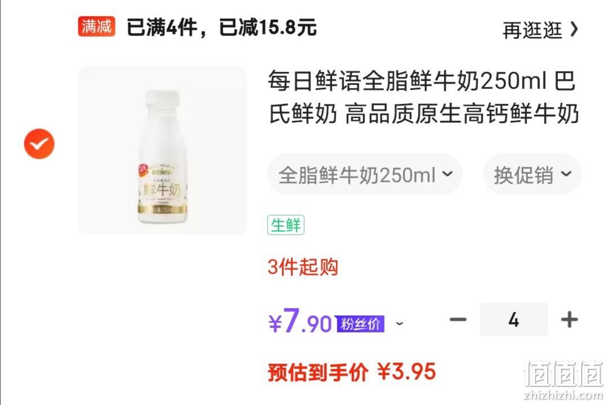The height and width of the screenshot is (405, 608).
Task: Open the milk bottle product thumbnail
Action: [x=162, y=150]
